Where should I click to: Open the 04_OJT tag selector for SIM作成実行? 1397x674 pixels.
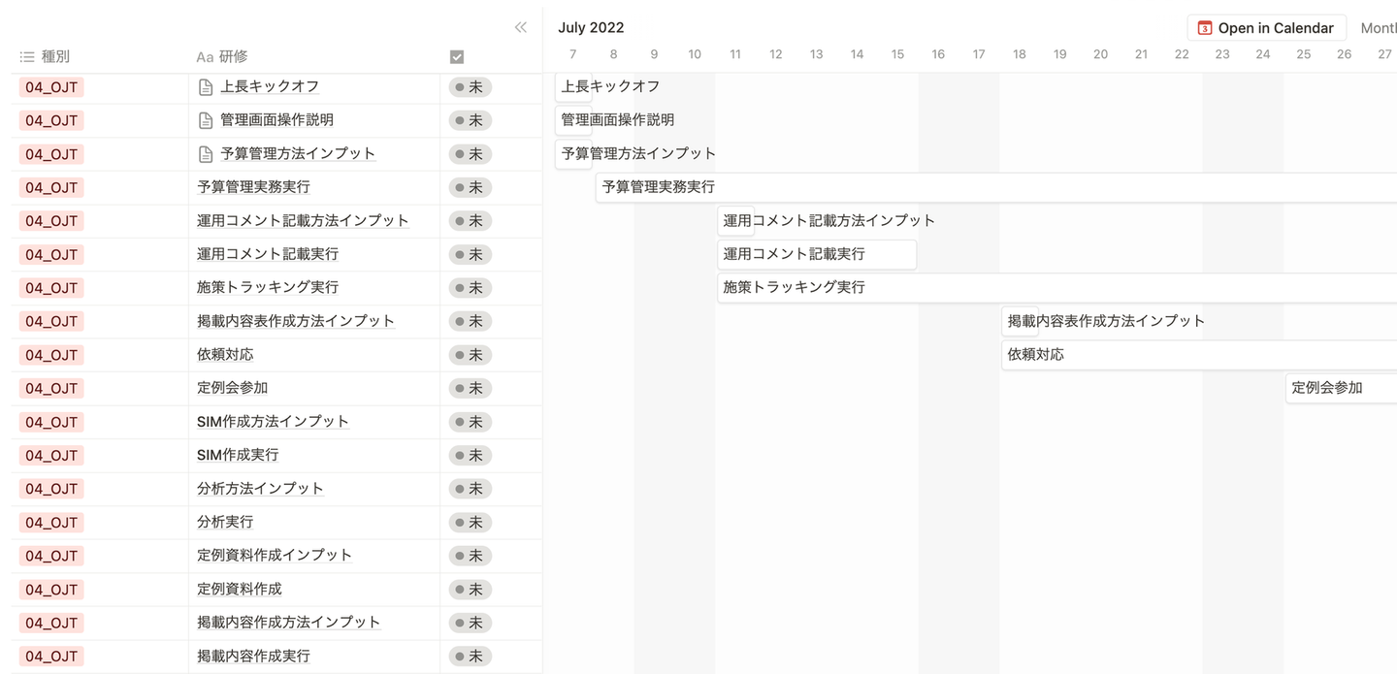click(51, 455)
